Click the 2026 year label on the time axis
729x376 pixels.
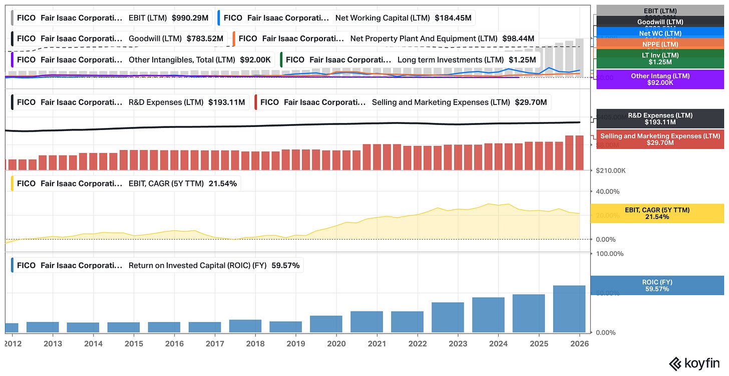[x=580, y=344]
